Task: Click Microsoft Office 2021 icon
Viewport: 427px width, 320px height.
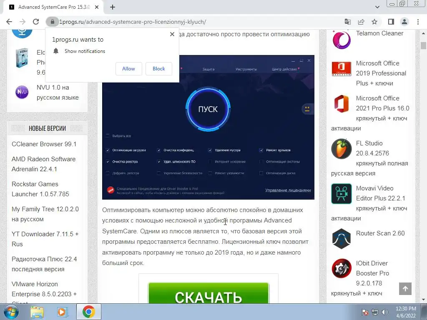Action: click(342, 104)
